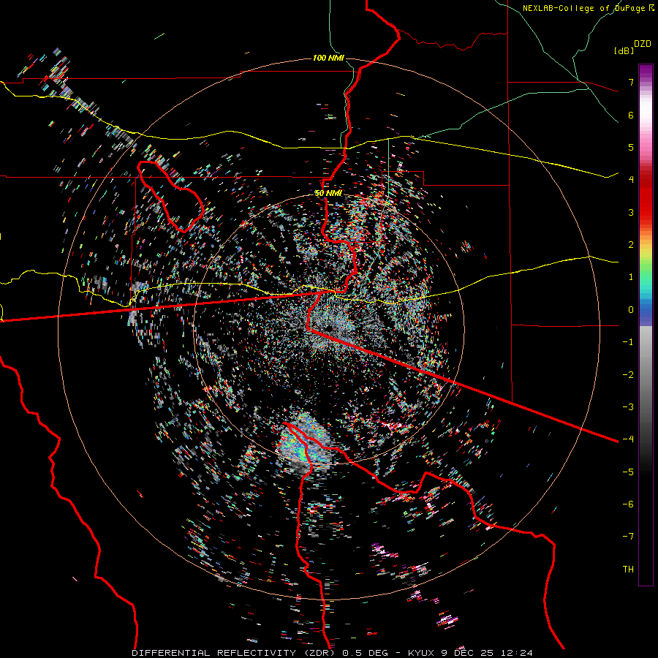Click the 6 tick label on color scale
This screenshot has width=658, height=658.
pyautogui.click(x=631, y=115)
